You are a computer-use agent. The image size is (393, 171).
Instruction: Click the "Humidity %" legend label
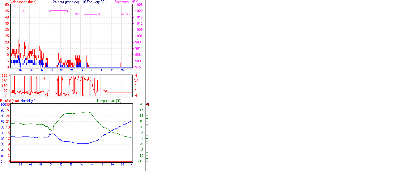pos(28,101)
